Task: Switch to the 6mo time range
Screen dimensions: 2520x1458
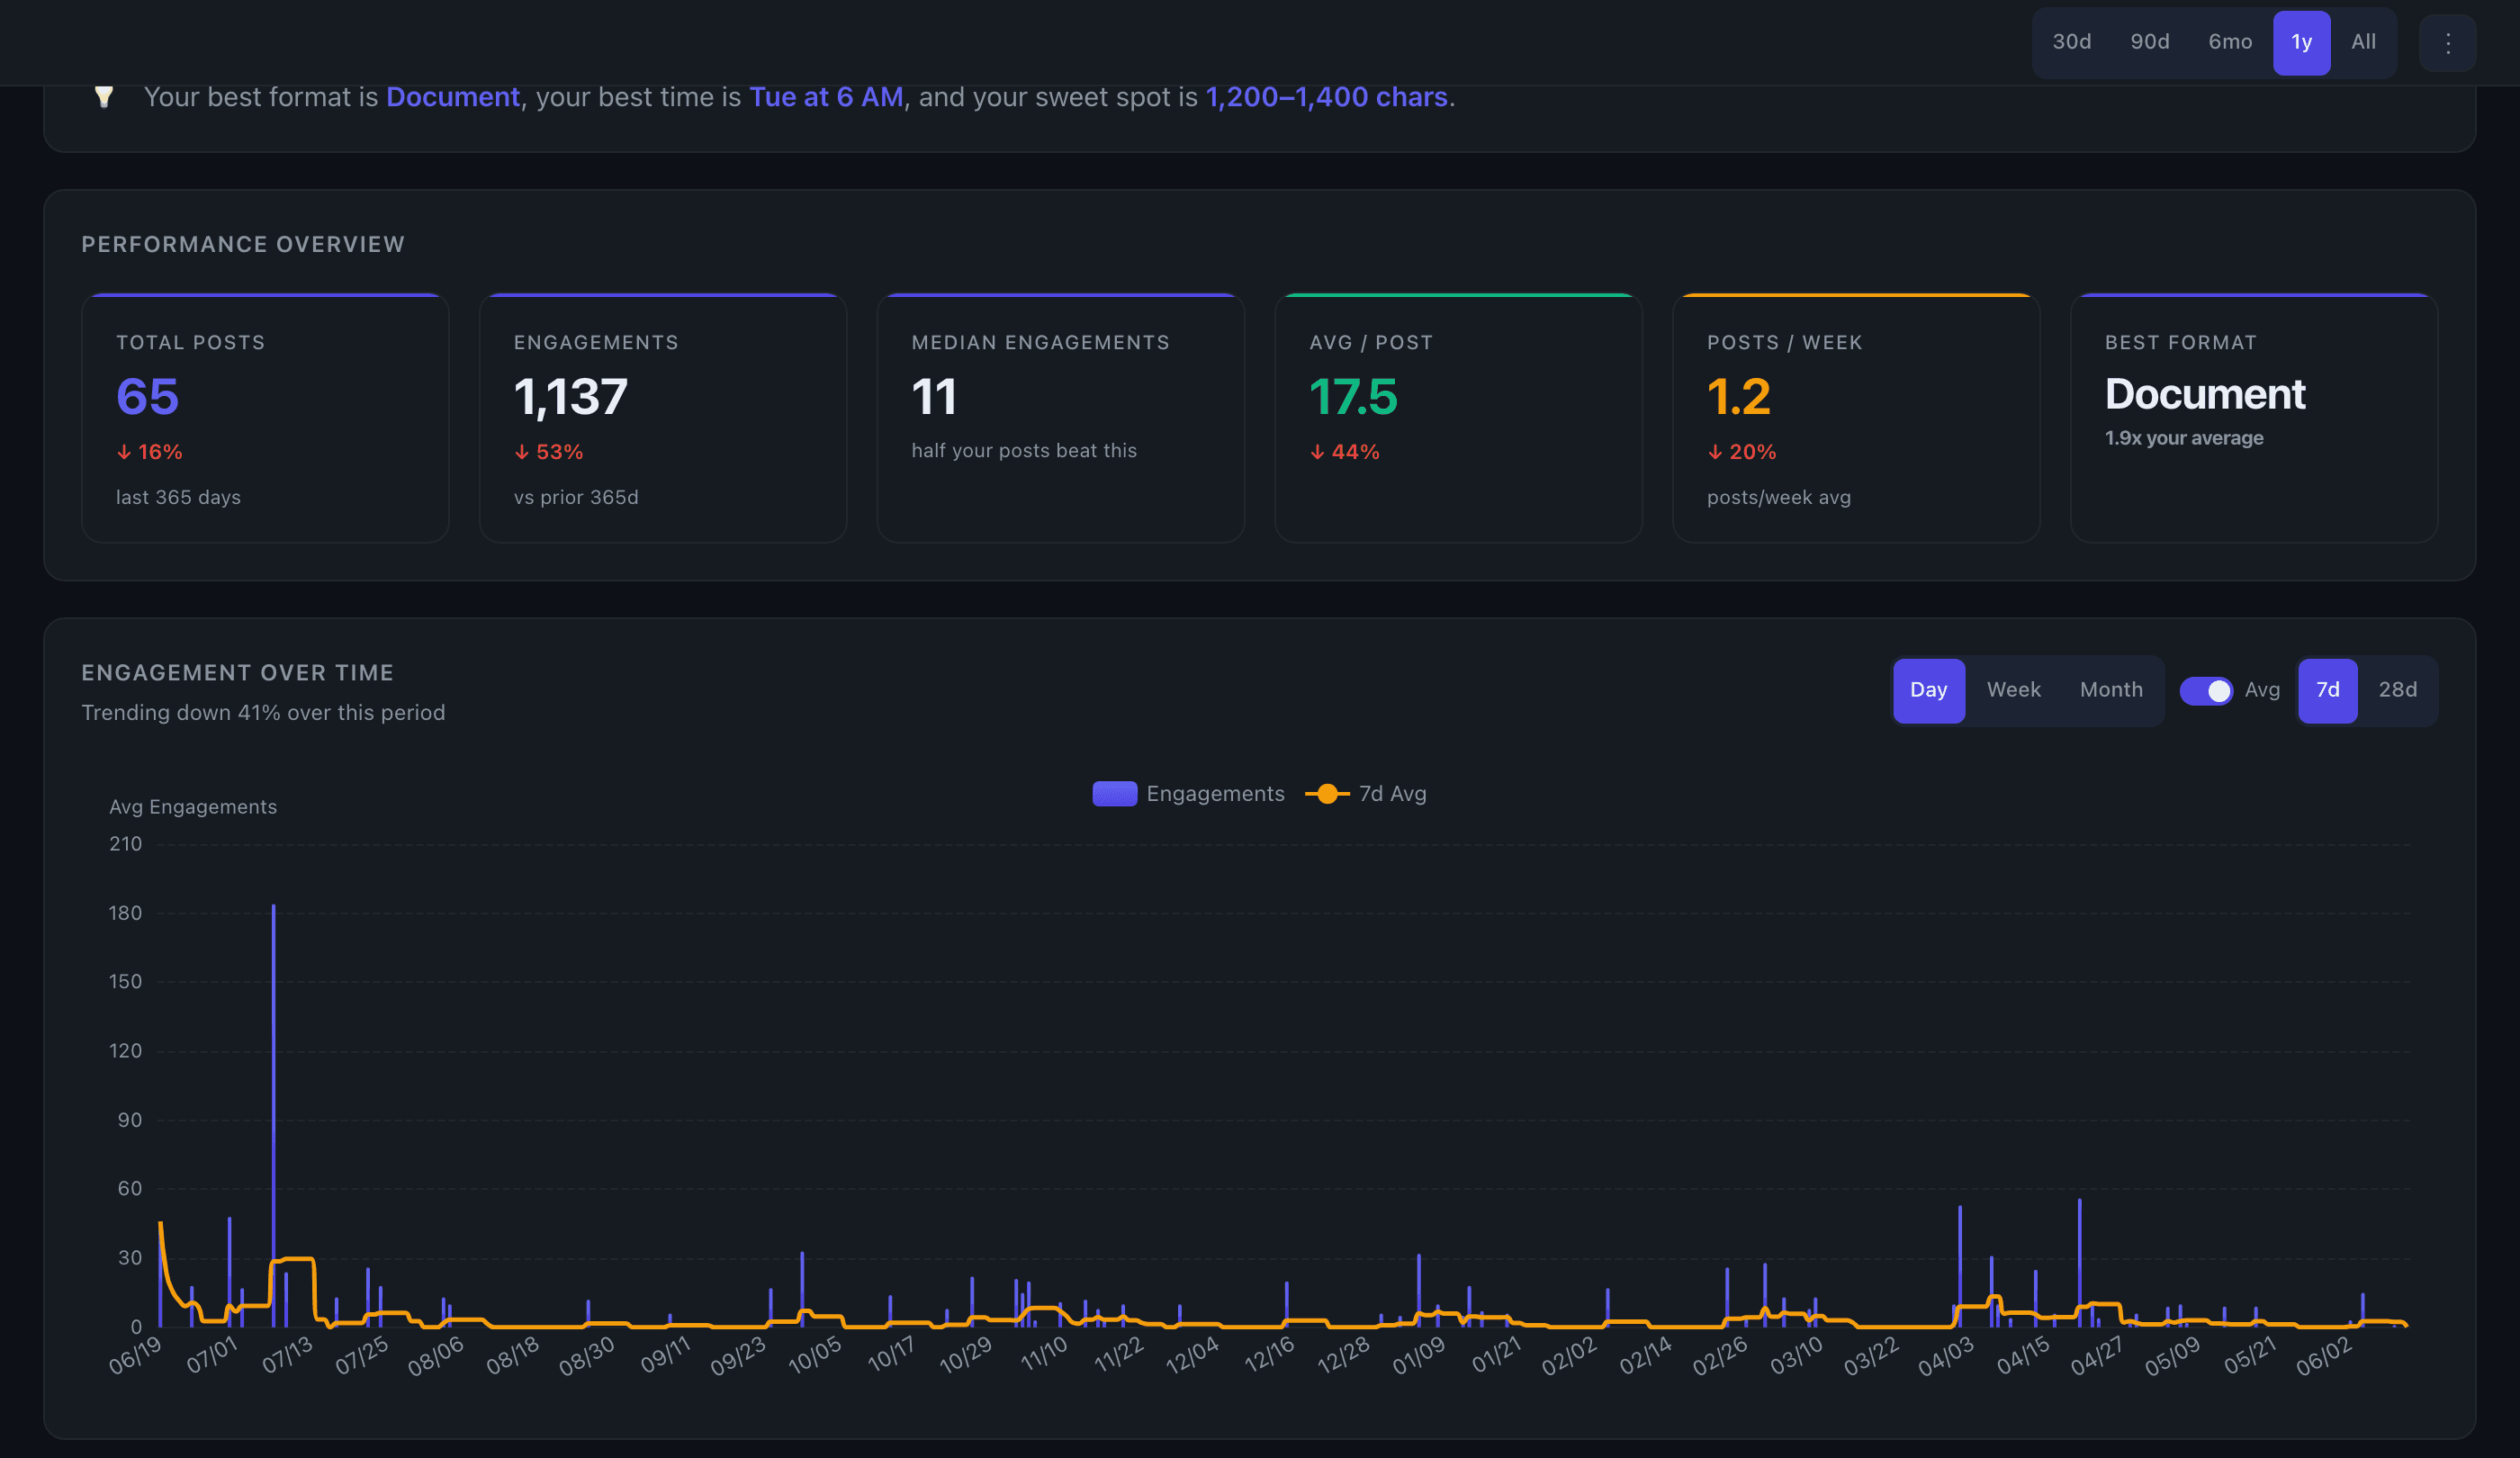Action: (2229, 42)
